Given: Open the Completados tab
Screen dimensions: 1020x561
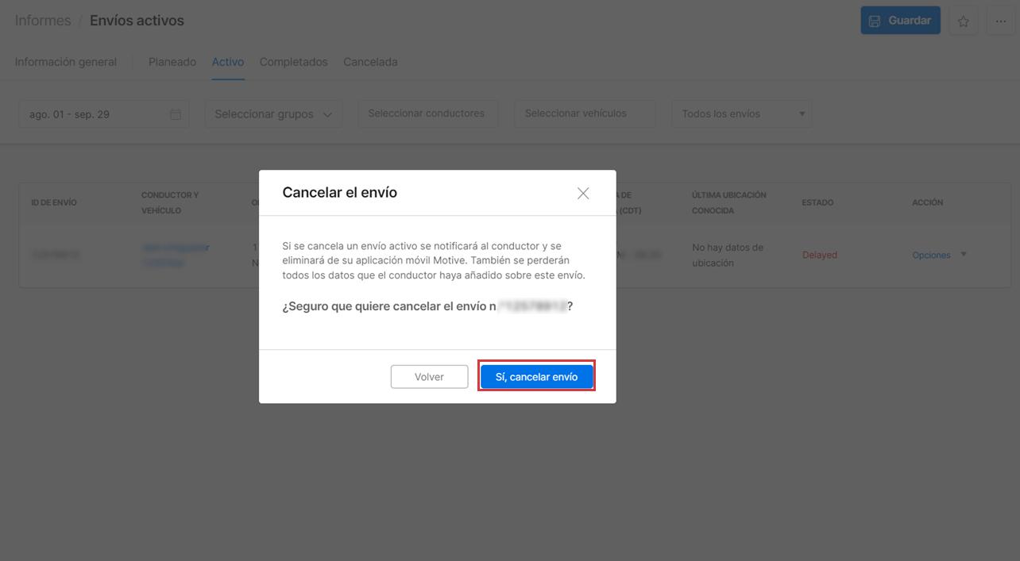Looking at the screenshot, I should click(294, 62).
